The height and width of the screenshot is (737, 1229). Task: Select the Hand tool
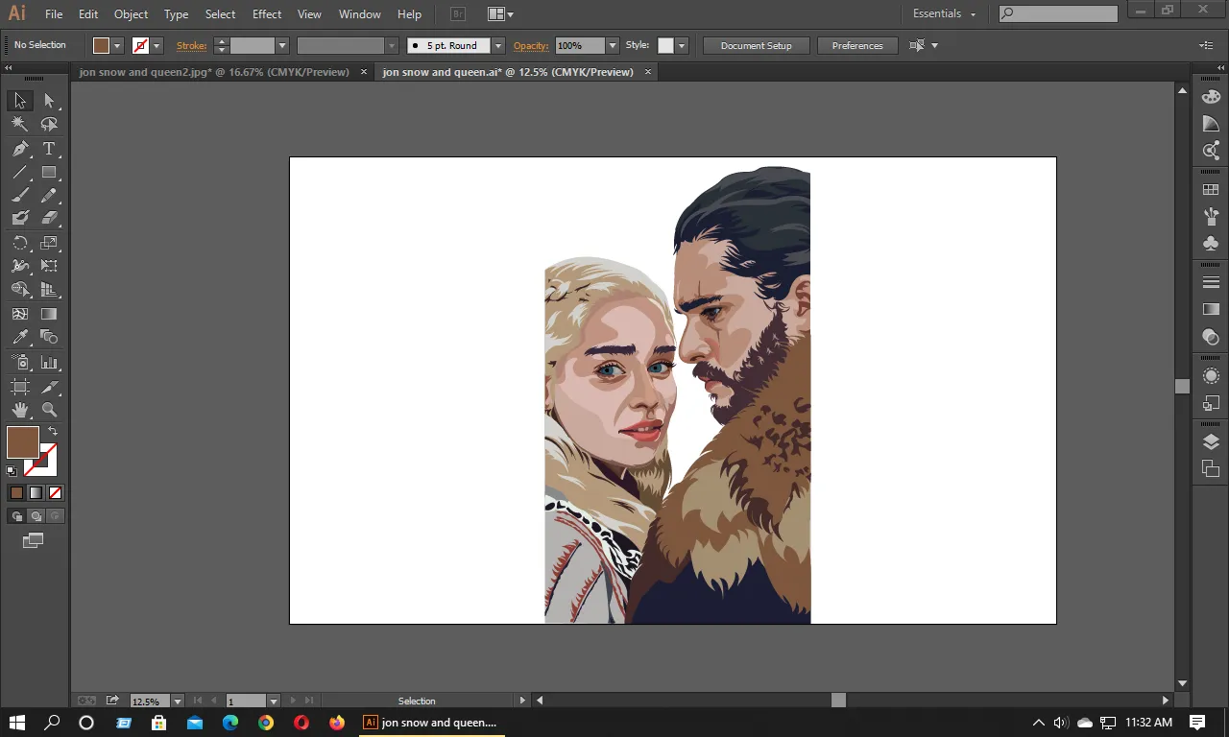[20, 410]
